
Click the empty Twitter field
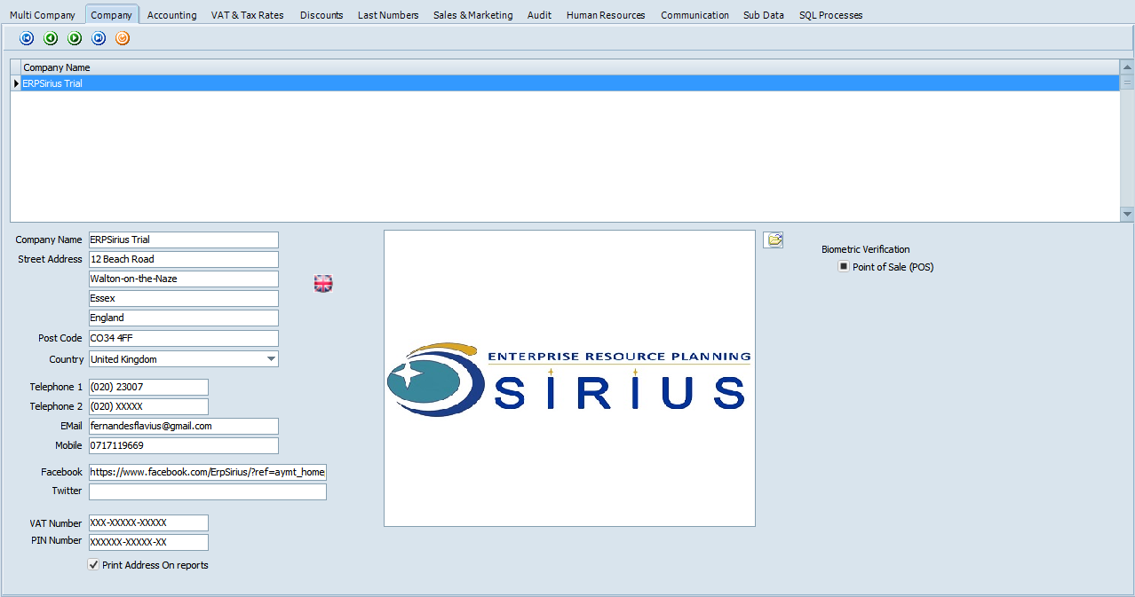click(x=208, y=491)
